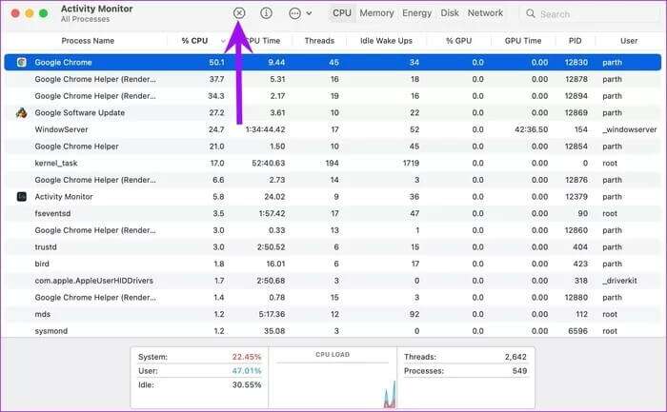
Task: Click the _driverkit user cell
Action: (x=619, y=281)
